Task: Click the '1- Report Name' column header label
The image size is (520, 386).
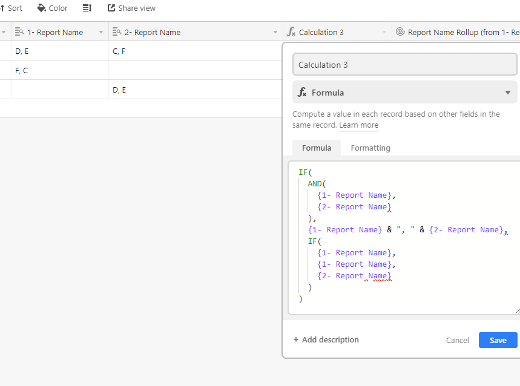Action: click(55, 32)
